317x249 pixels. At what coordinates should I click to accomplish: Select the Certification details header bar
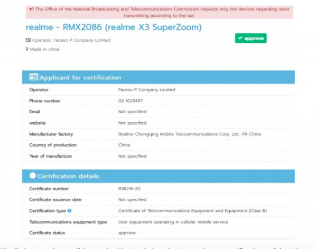(158, 176)
